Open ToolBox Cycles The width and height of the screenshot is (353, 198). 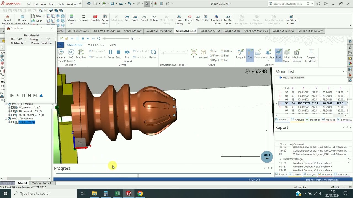pyautogui.click(x=228, y=20)
